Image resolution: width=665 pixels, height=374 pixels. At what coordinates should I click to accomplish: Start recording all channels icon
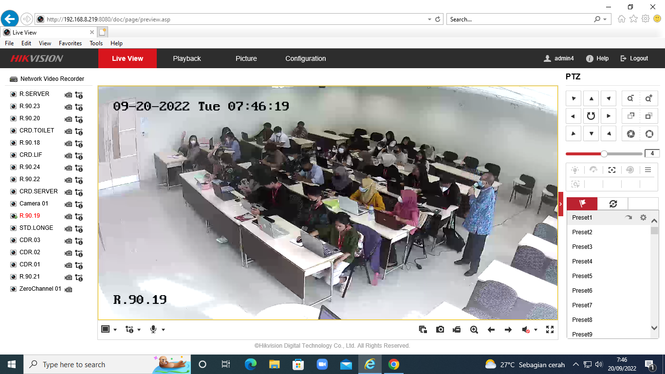tap(457, 330)
